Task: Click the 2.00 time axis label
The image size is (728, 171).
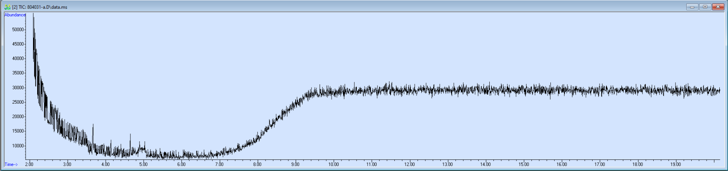Action: [x=29, y=164]
